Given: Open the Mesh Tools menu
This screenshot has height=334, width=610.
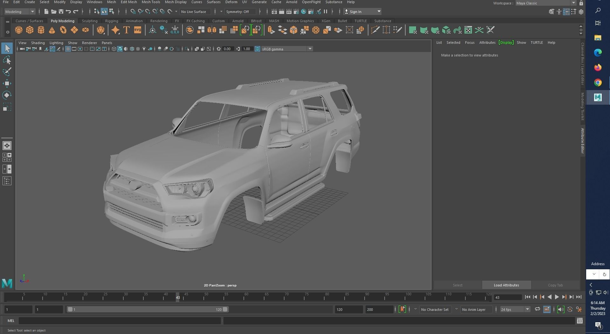Looking at the screenshot, I should tap(151, 2).
